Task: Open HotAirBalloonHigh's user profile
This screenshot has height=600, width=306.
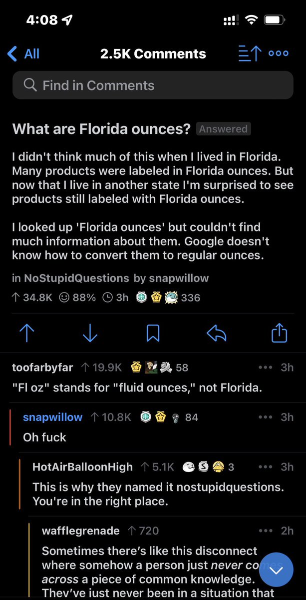Action: coord(82,467)
